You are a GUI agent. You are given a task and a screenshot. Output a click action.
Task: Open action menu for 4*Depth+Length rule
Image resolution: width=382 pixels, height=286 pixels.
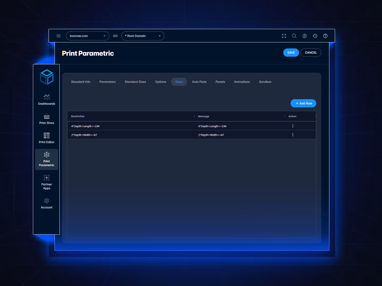pos(293,126)
